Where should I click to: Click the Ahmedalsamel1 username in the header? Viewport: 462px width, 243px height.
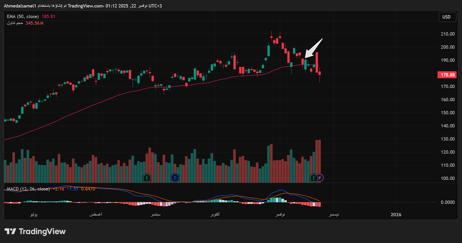coord(19,6)
